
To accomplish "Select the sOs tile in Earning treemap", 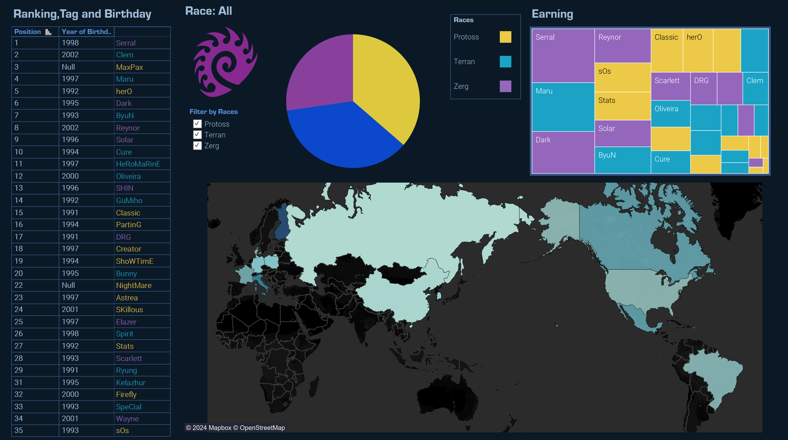I will pos(623,78).
